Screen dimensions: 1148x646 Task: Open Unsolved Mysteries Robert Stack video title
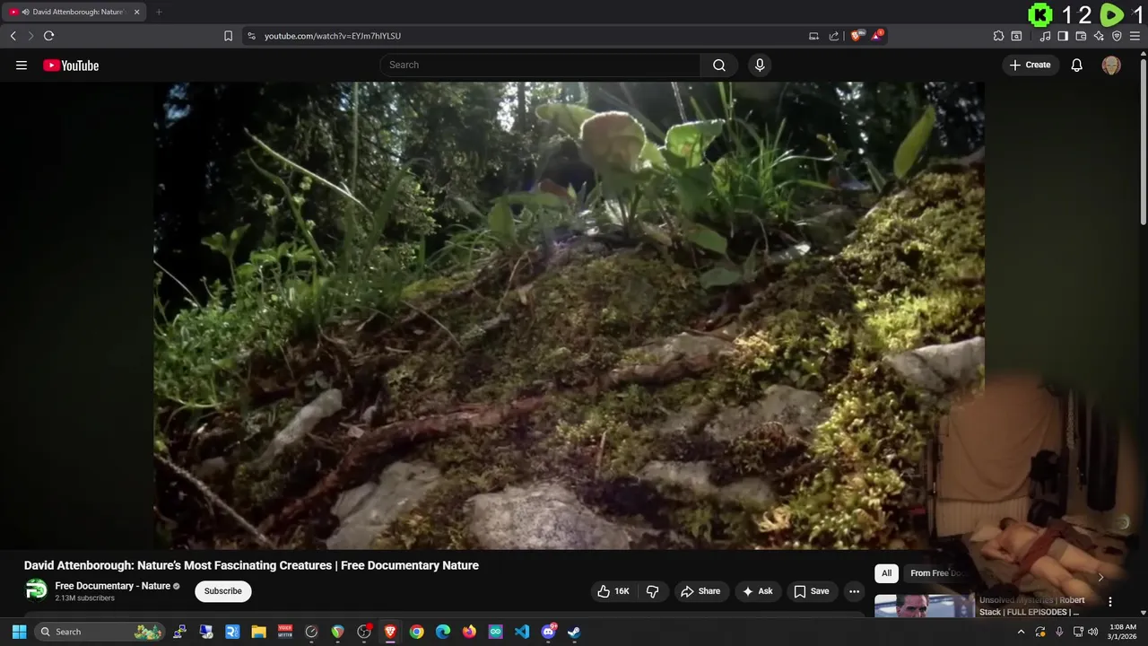click(1031, 606)
